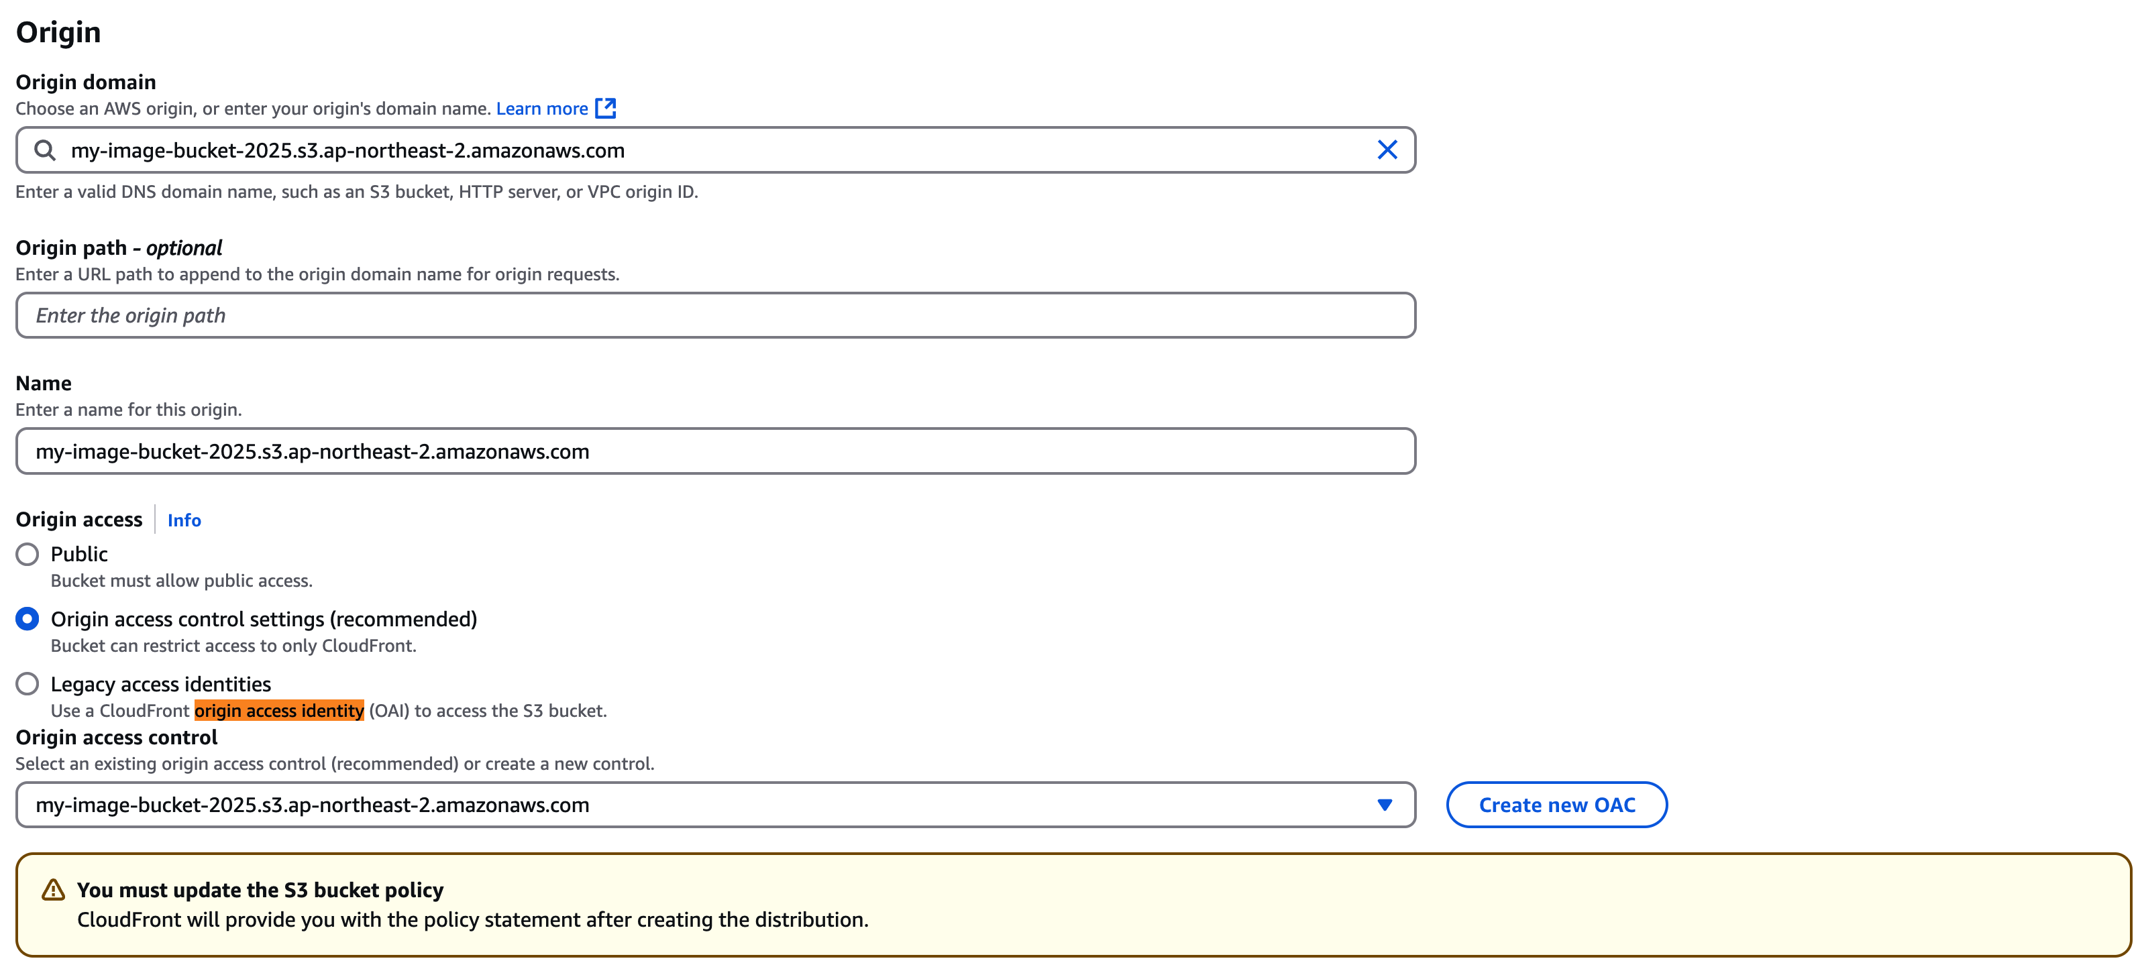Click 'Bucket must allow public access.' description
2144x971 pixels.
tap(181, 581)
